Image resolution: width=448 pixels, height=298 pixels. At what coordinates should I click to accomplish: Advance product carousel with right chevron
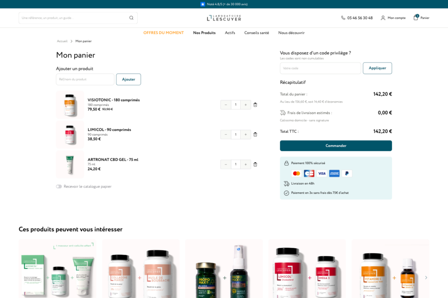pos(426,277)
